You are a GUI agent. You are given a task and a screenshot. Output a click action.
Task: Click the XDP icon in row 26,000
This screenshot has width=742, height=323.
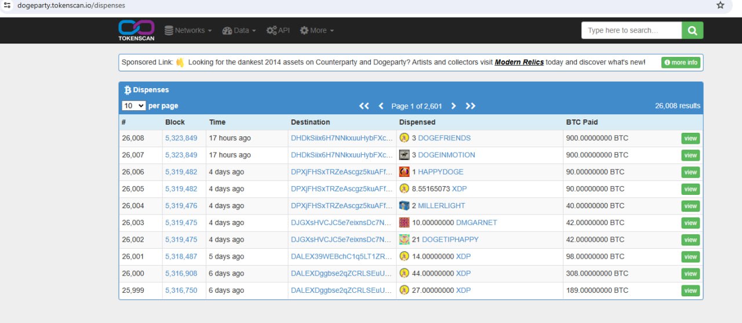(x=404, y=273)
